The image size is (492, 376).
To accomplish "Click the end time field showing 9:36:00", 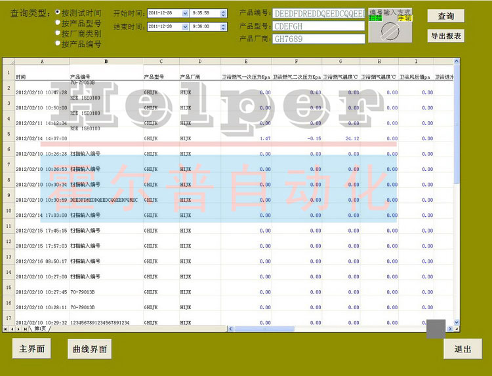I will (205, 27).
